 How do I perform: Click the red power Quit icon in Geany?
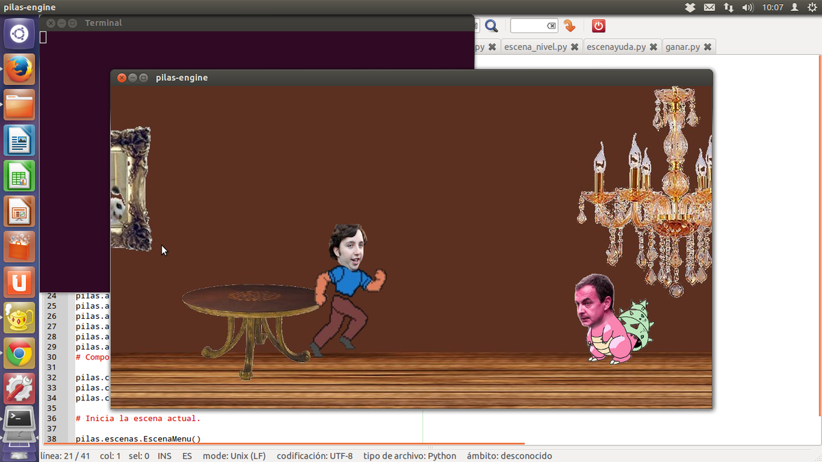(x=598, y=26)
